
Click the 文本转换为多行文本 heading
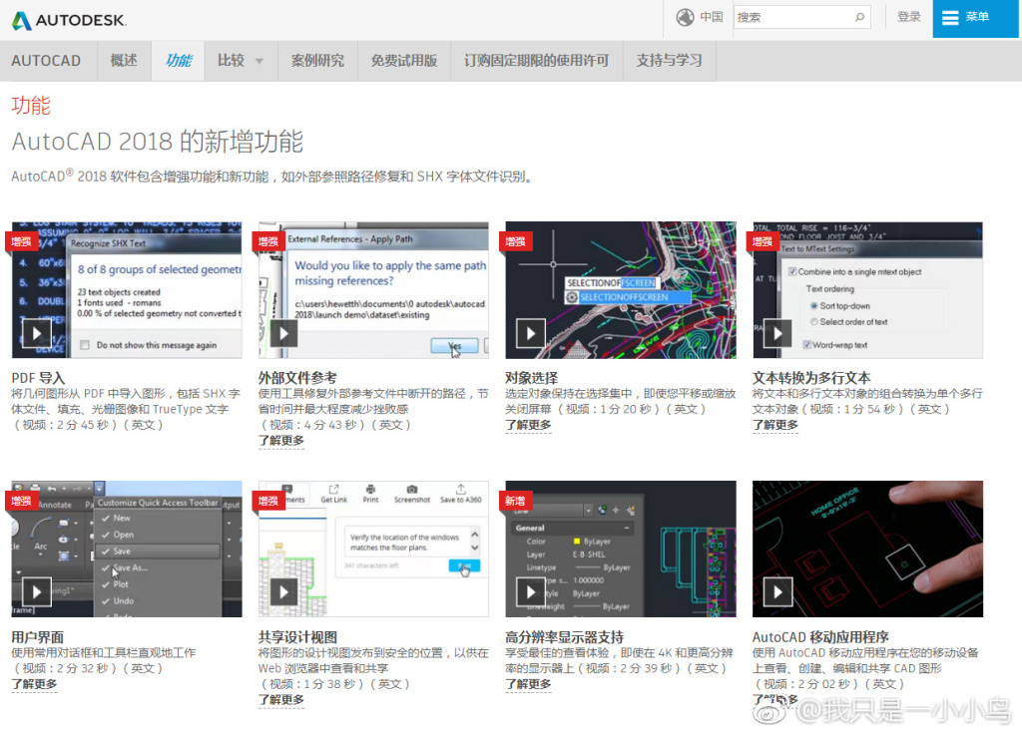pos(811,378)
